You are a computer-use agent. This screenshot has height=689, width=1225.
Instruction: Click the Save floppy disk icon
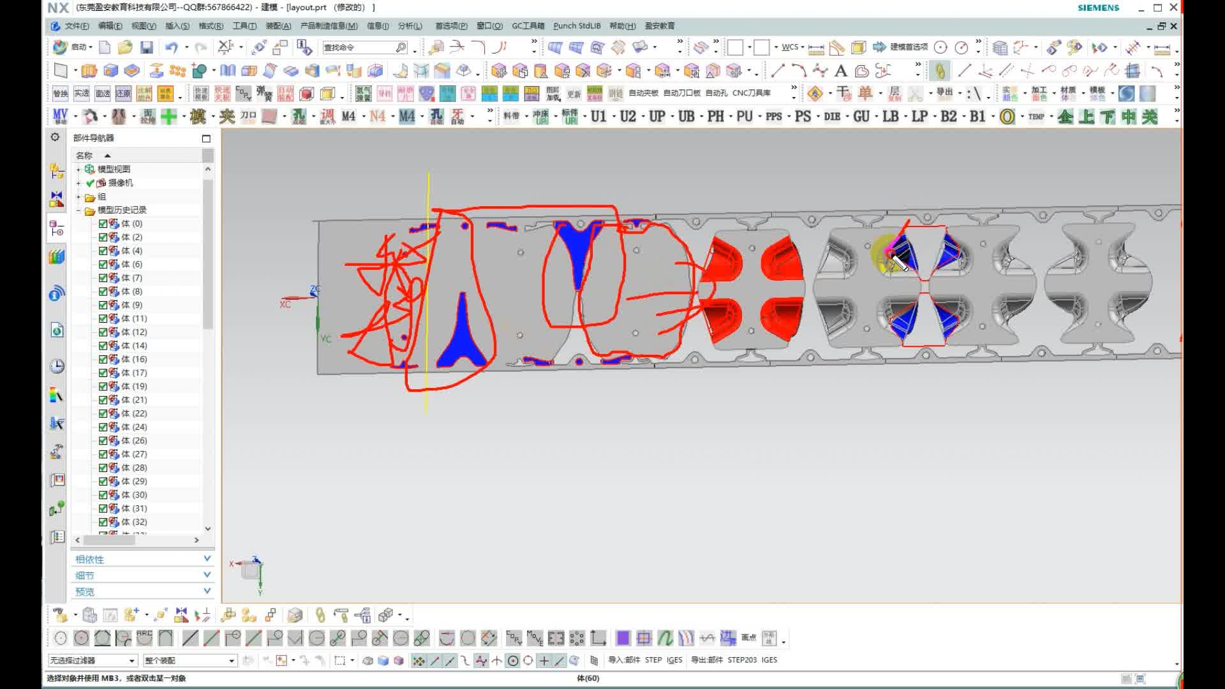click(147, 47)
